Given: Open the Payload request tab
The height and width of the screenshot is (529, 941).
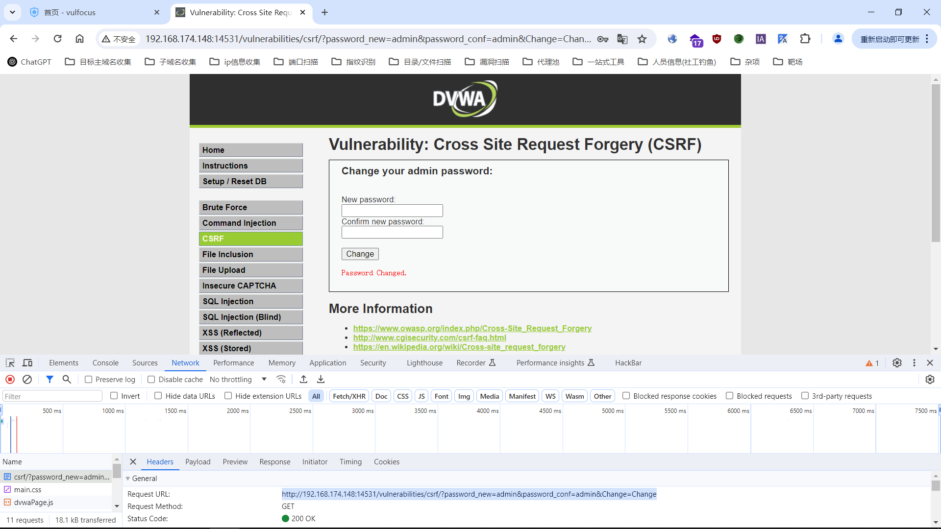Looking at the screenshot, I should [x=198, y=462].
